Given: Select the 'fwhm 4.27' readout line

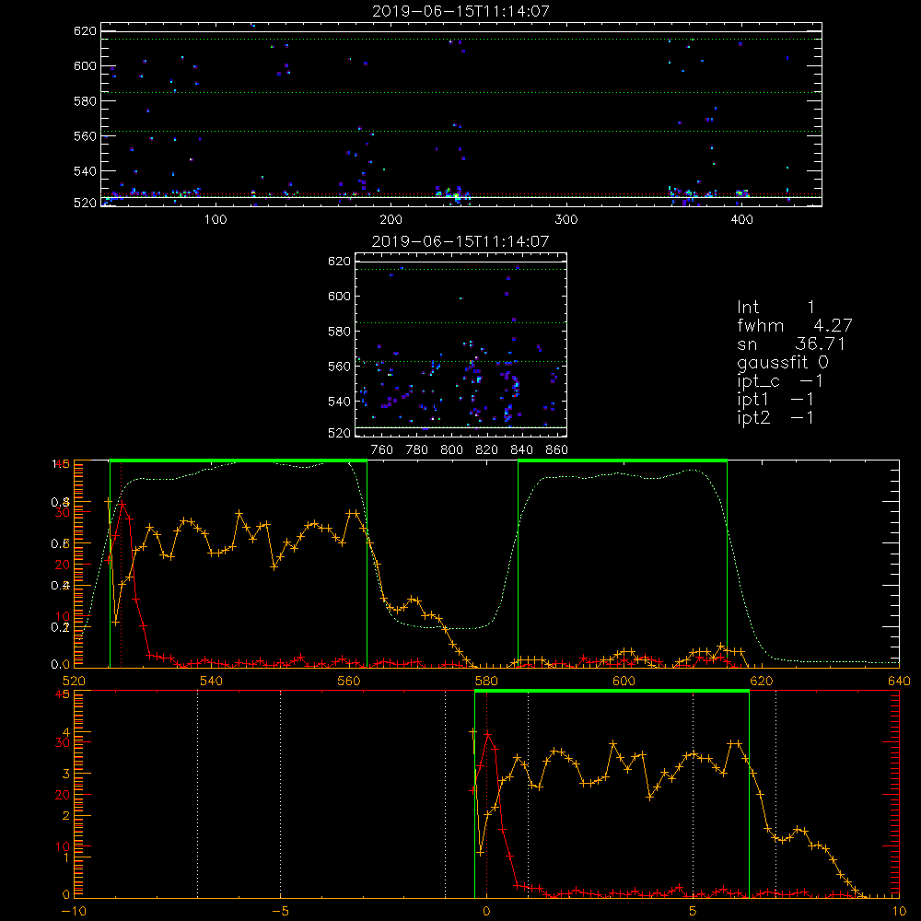Looking at the screenshot, I should [794, 325].
